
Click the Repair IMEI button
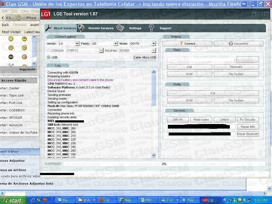pos(248,127)
